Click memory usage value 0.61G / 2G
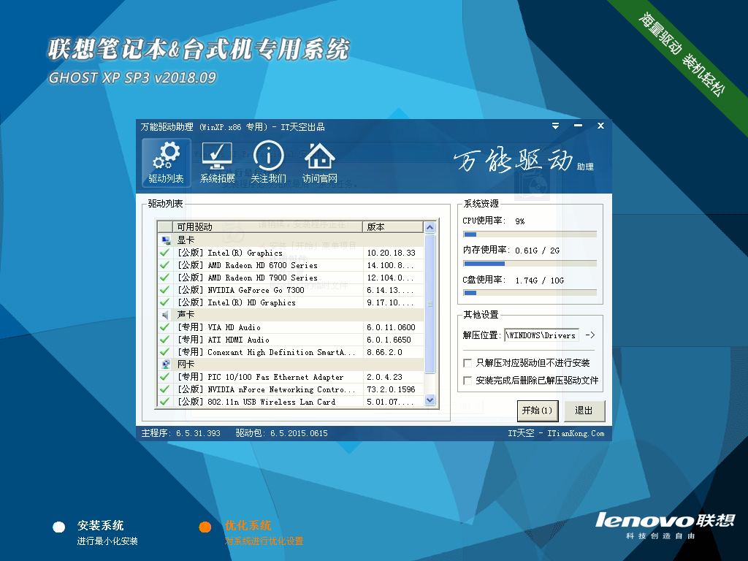The height and width of the screenshot is (561, 748). [537, 251]
